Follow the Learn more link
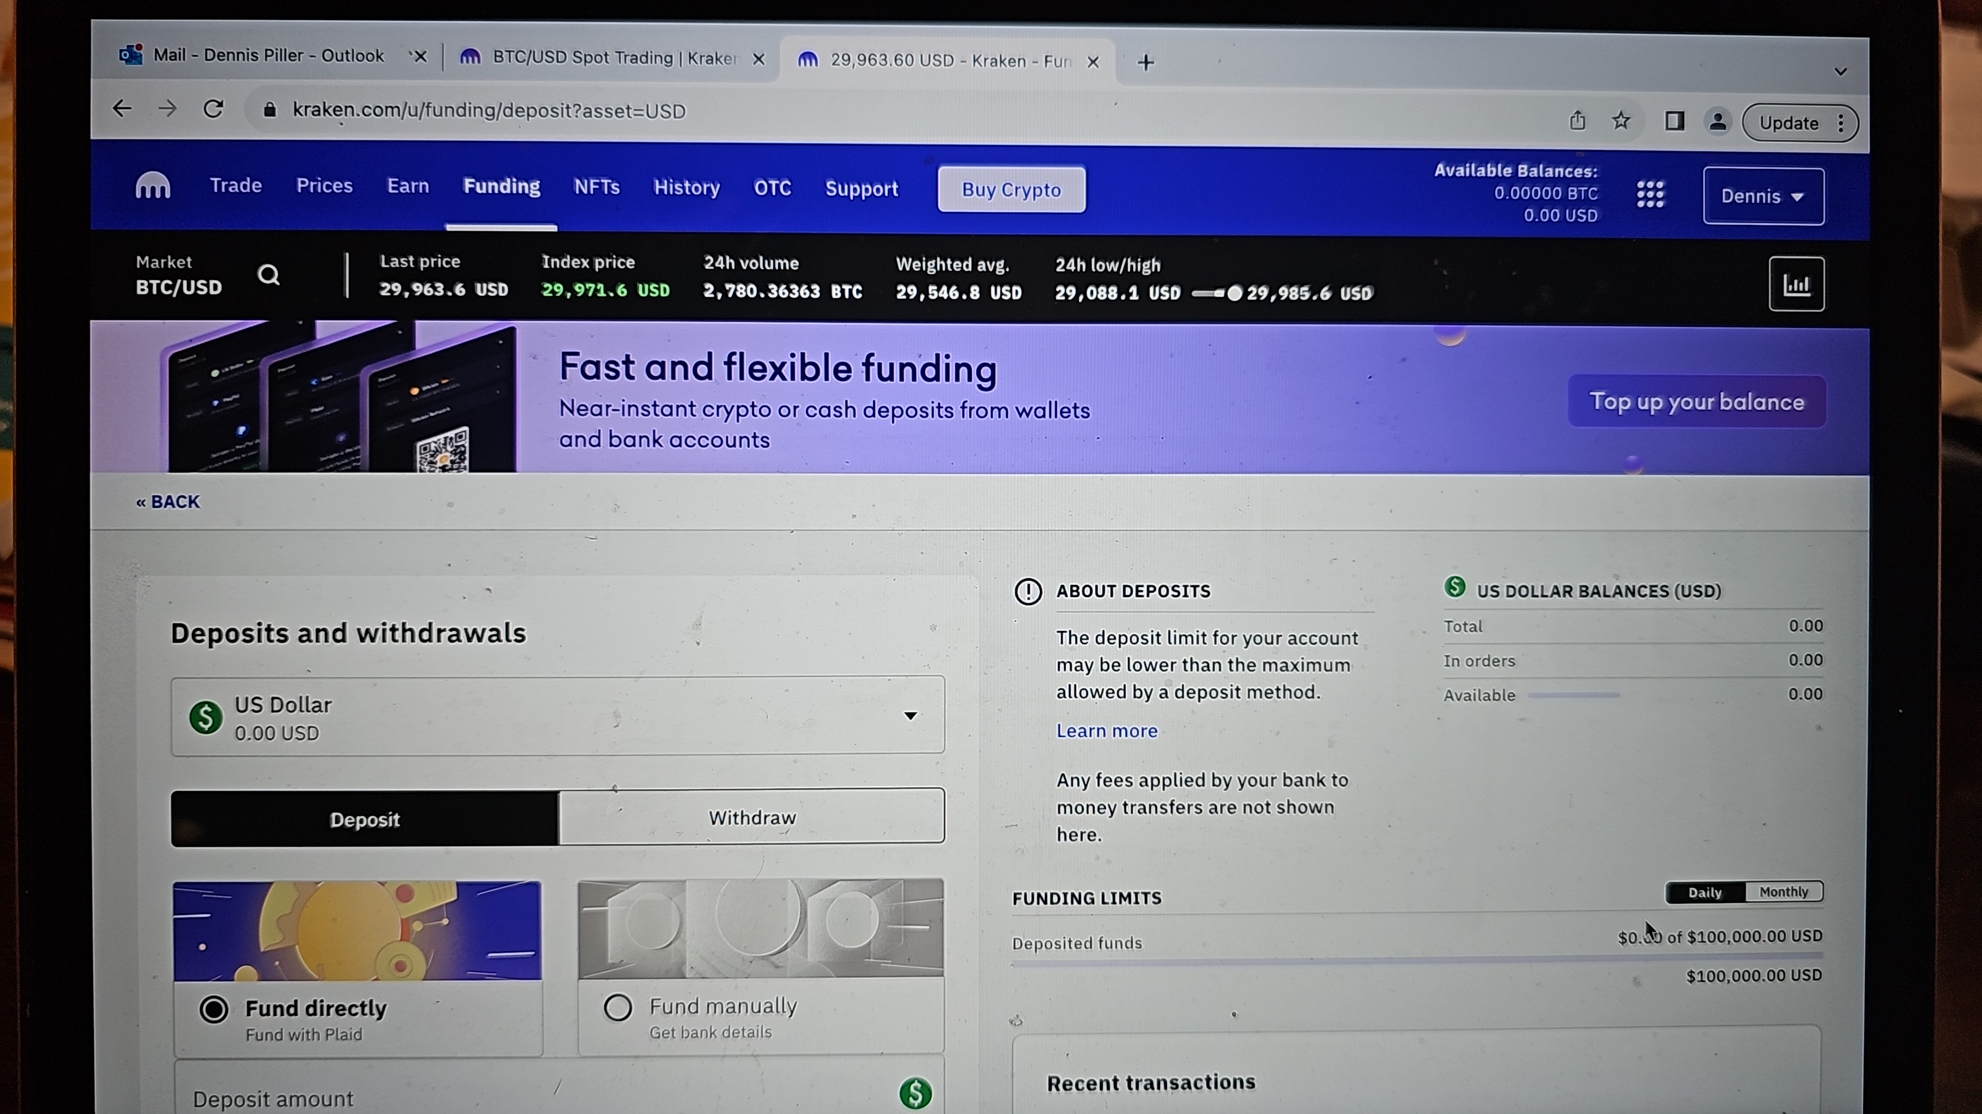1982x1114 pixels. (x=1106, y=730)
